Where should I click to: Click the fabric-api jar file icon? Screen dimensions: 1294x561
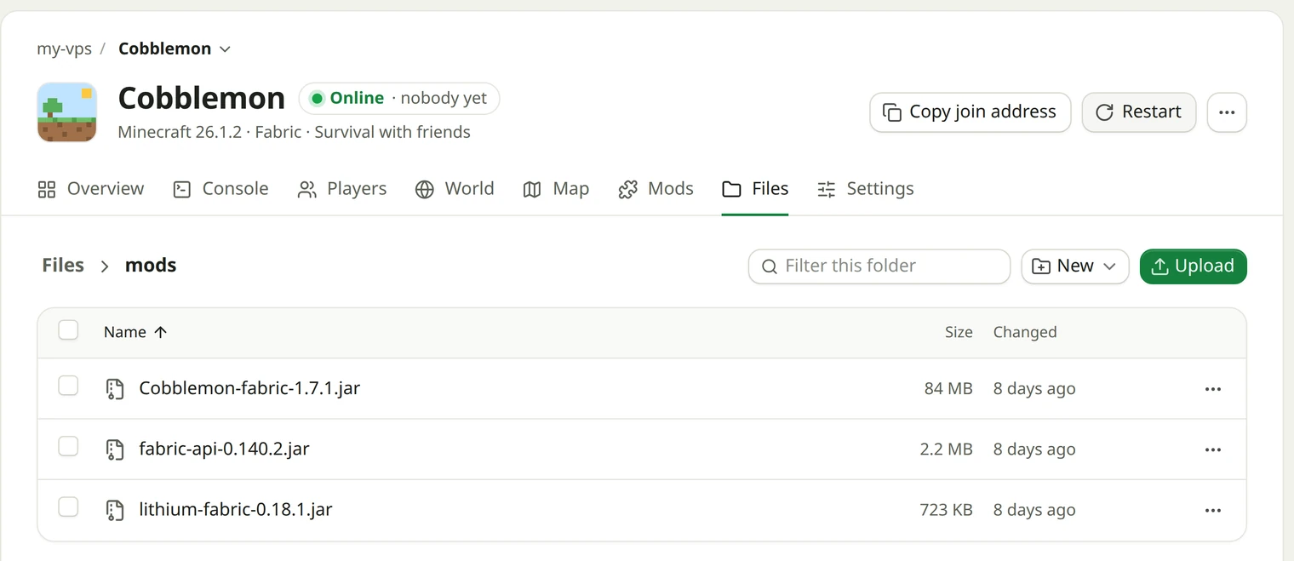115,449
